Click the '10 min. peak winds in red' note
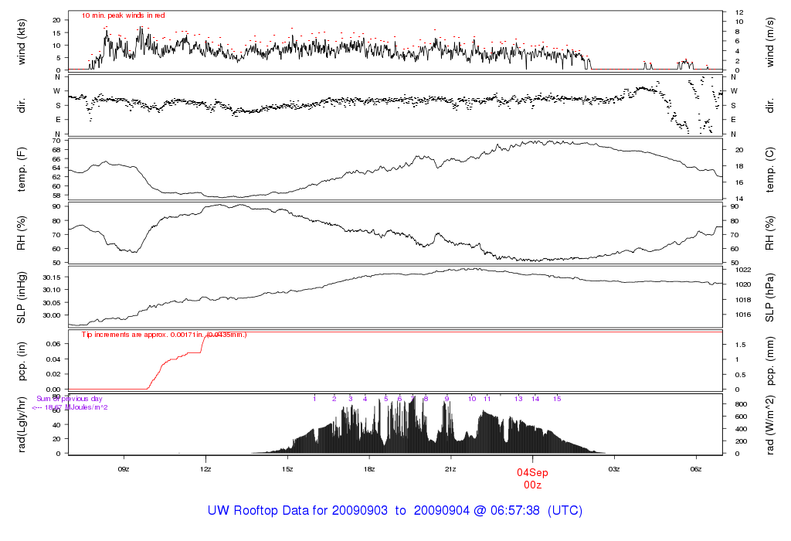Image resolution: width=791 pixels, height=541 pixels. click(123, 15)
